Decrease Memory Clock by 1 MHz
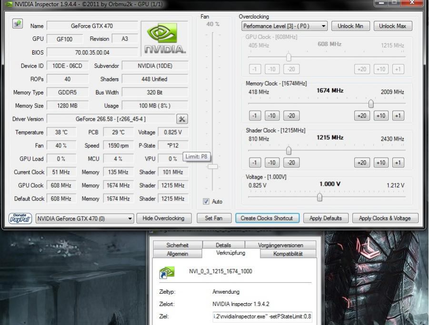 click(x=255, y=115)
